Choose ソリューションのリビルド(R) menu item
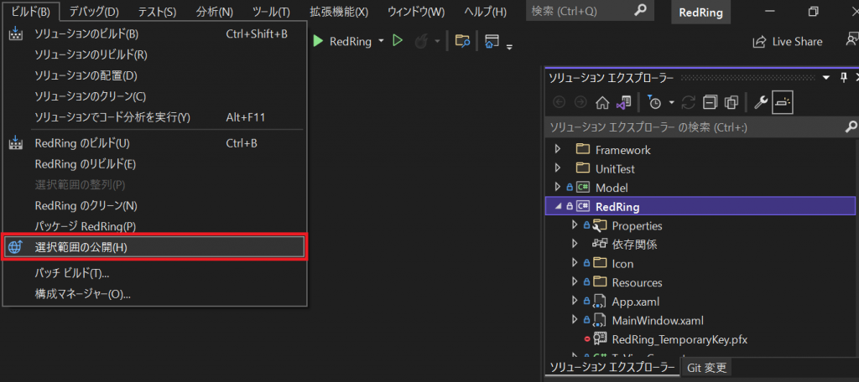This screenshot has height=382, width=859. 154,54
